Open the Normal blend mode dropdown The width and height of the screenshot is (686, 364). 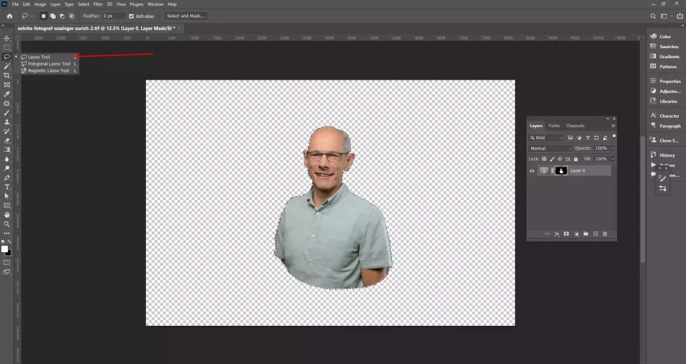pos(551,148)
